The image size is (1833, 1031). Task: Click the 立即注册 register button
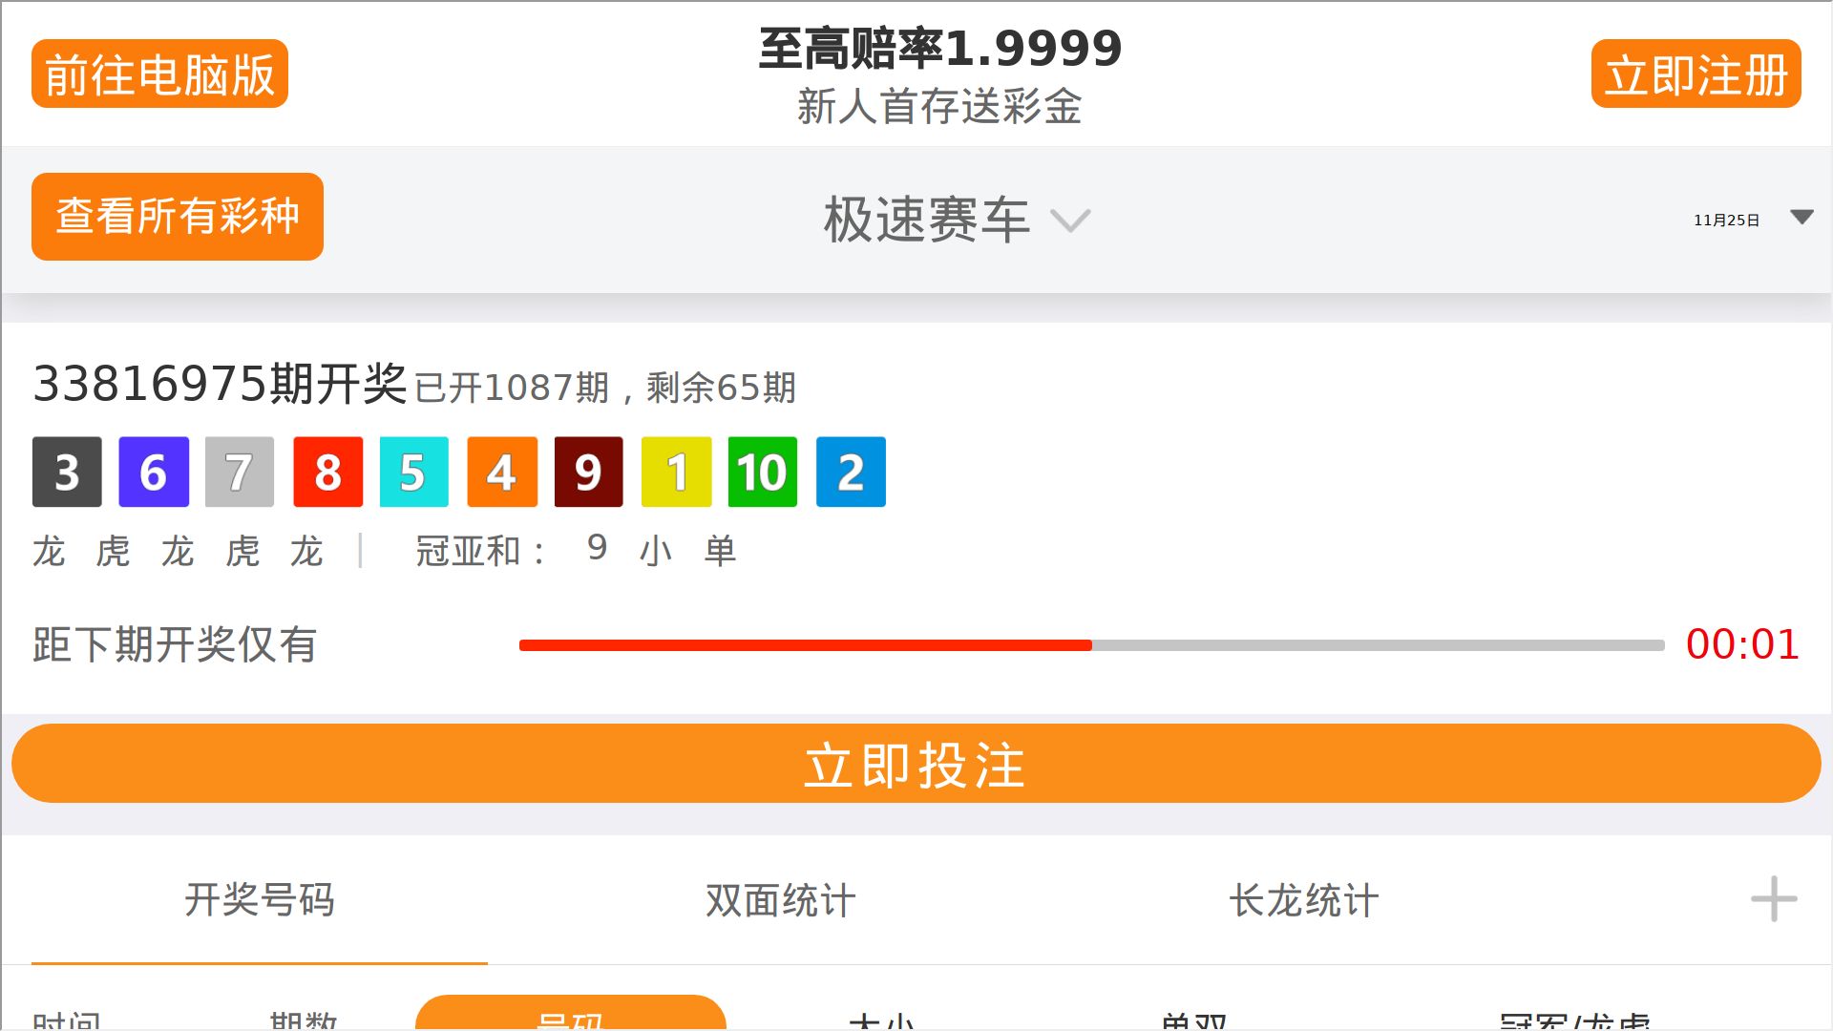click(1696, 74)
